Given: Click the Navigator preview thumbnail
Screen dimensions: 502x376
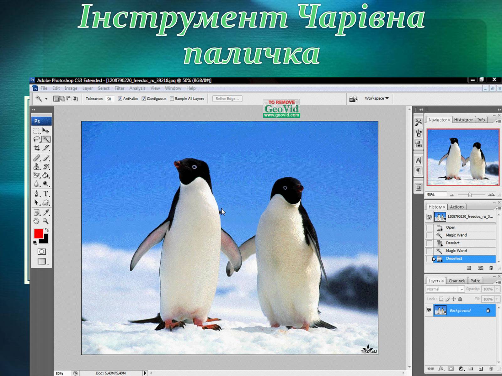Looking at the screenshot, I should 463,157.
